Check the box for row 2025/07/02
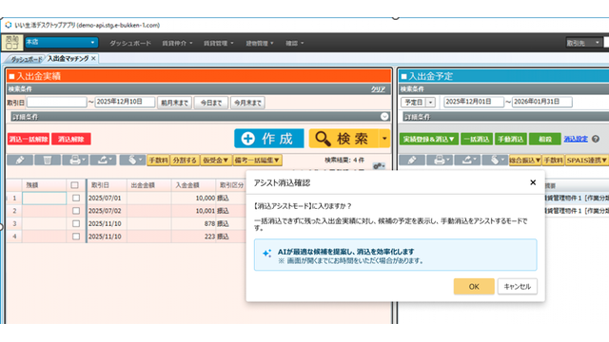The width and height of the screenshot is (609, 342). tap(76, 211)
